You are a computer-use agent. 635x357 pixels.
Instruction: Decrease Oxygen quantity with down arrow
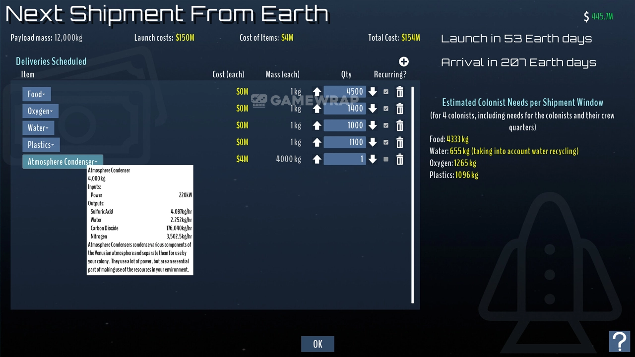click(373, 109)
